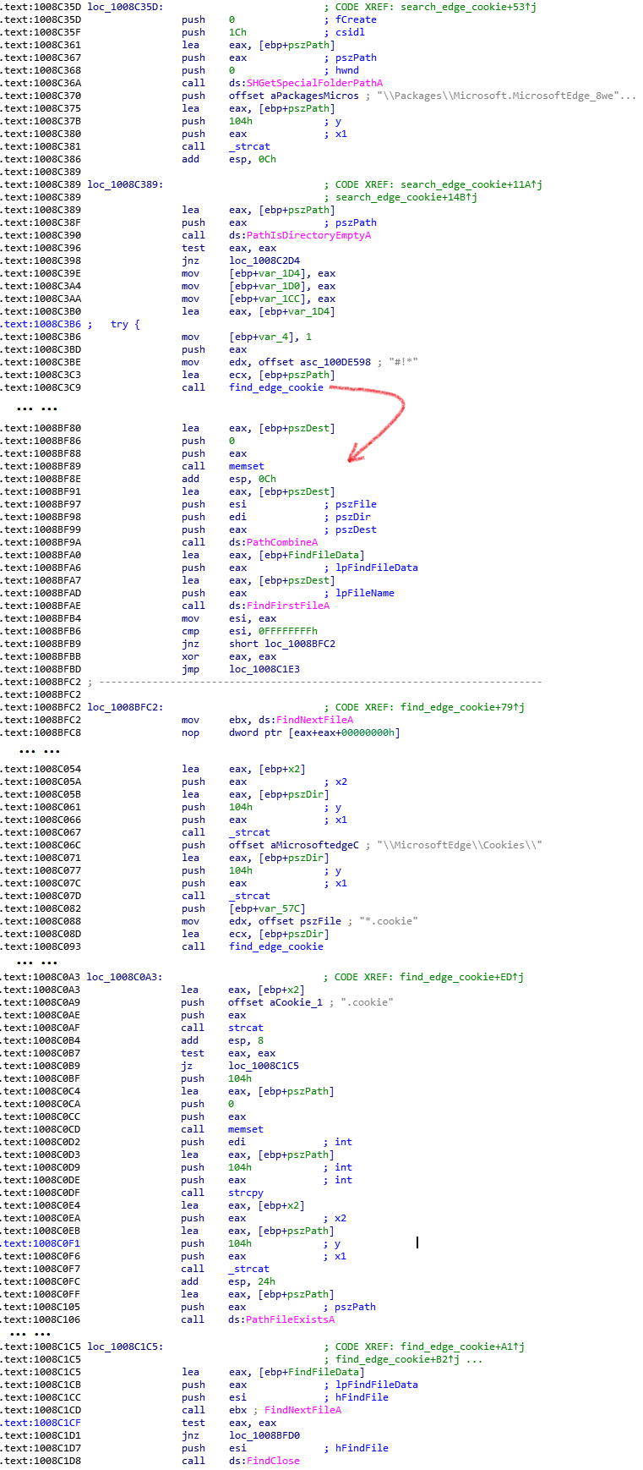Go to PathFileExistsA import
This screenshot has height=1470, width=643.
tap(290, 1319)
